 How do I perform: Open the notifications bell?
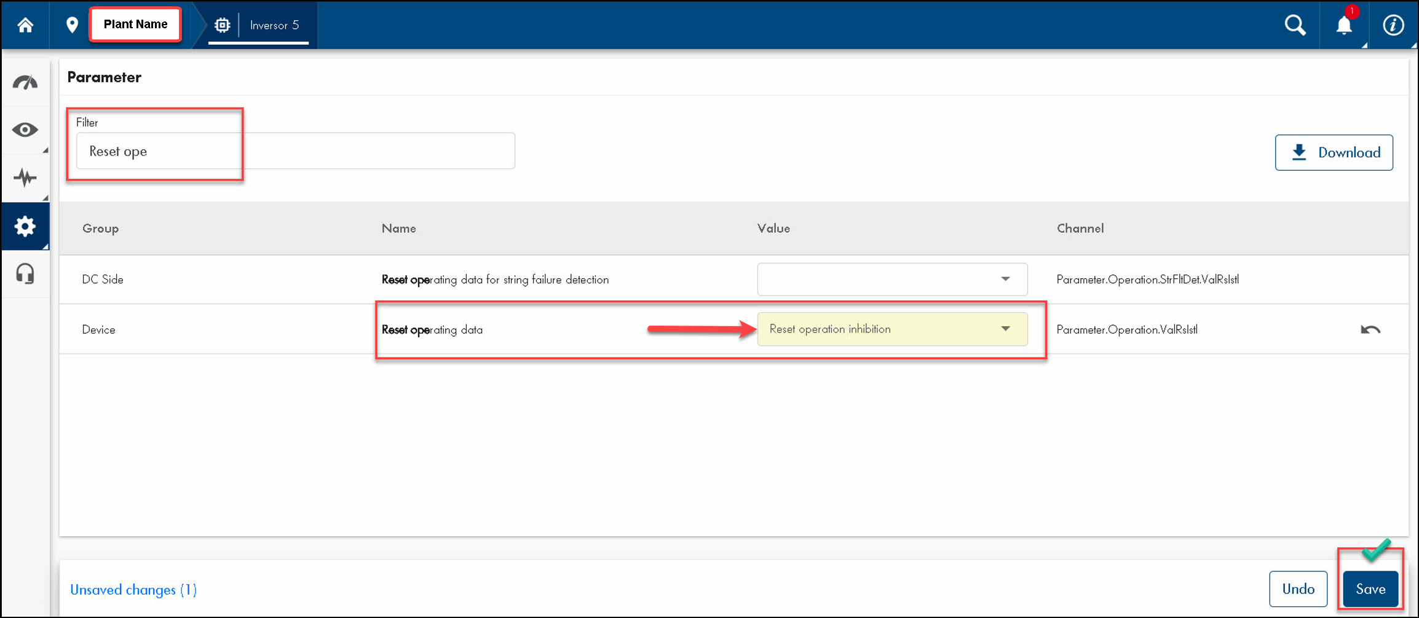(x=1344, y=25)
